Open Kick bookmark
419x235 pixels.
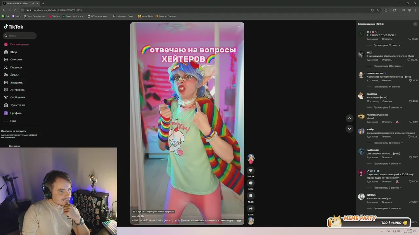pyautogui.click(x=6, y=16)
